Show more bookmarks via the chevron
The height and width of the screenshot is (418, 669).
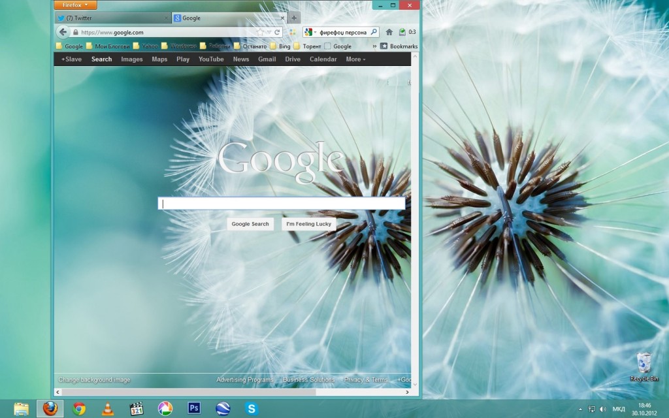click(x=374, y=46)
